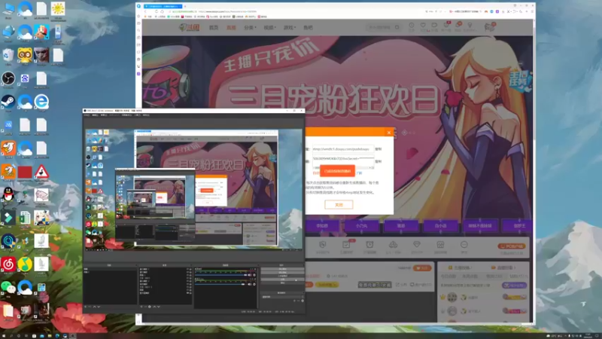
Task: Copy the rtmp address with 复制
Action: (379, 149)
